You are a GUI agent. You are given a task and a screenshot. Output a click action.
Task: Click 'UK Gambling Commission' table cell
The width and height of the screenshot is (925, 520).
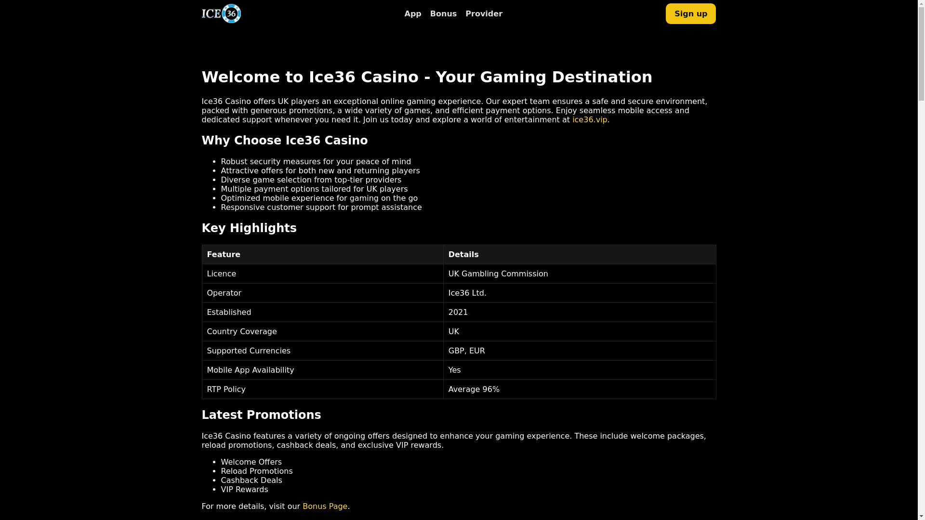tap(580, 273)
